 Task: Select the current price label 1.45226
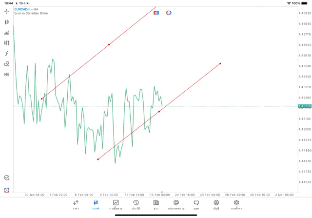(x=305, y=106)
